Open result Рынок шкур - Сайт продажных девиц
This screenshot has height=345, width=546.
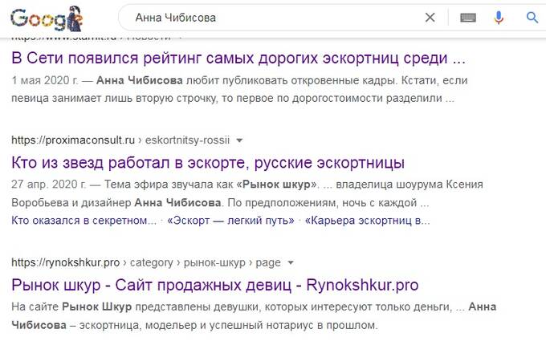coord(215,285)
